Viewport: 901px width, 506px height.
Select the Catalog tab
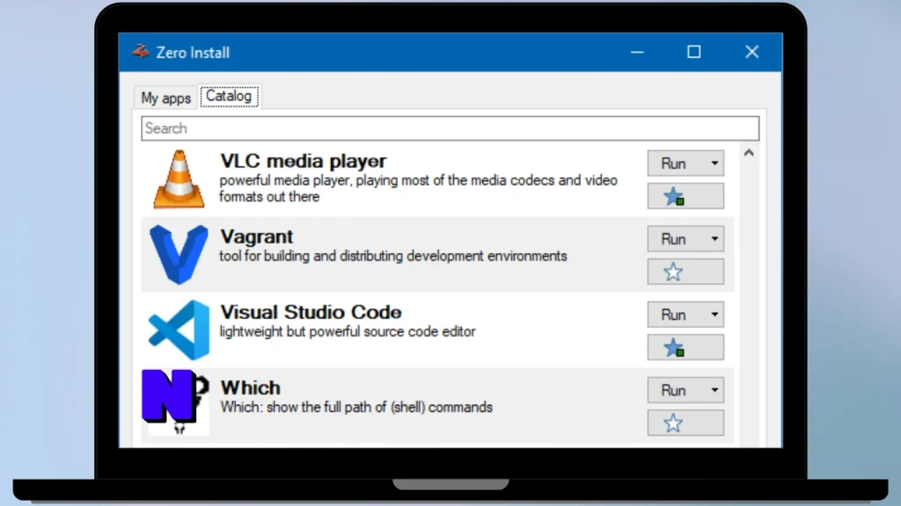click(x=229, y=97)
